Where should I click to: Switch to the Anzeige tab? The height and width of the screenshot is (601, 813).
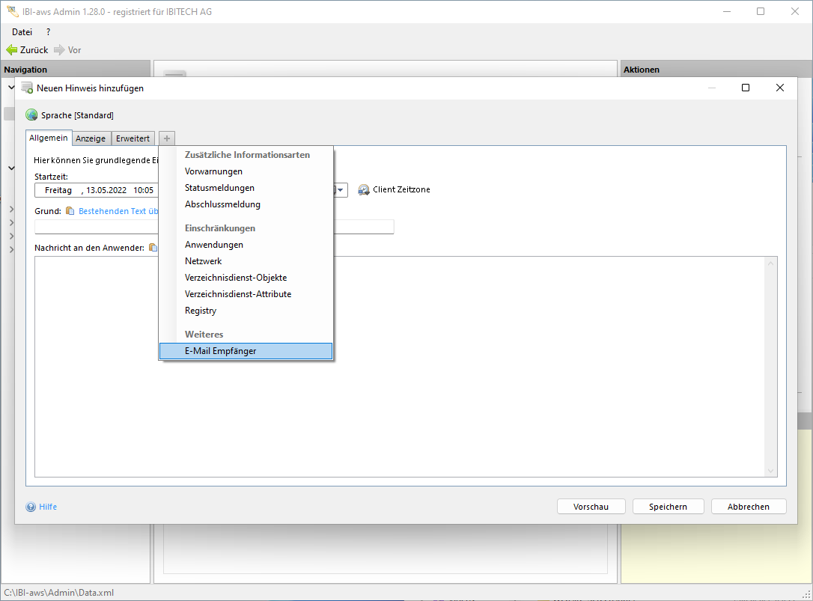click(x=91, y=138)
